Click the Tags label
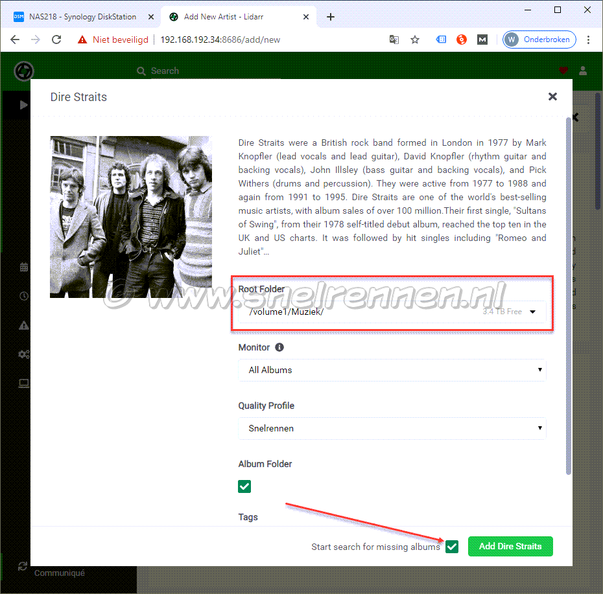The height and width of the screenshot is (594, 603). point(248,517)
